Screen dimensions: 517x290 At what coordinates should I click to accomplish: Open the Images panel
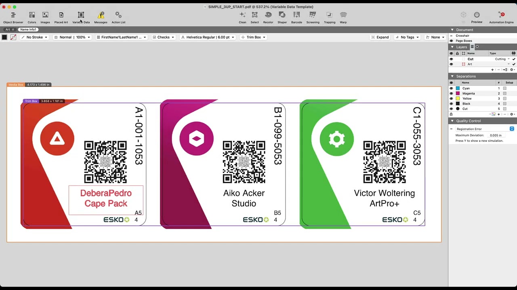[x=45, y=17]
